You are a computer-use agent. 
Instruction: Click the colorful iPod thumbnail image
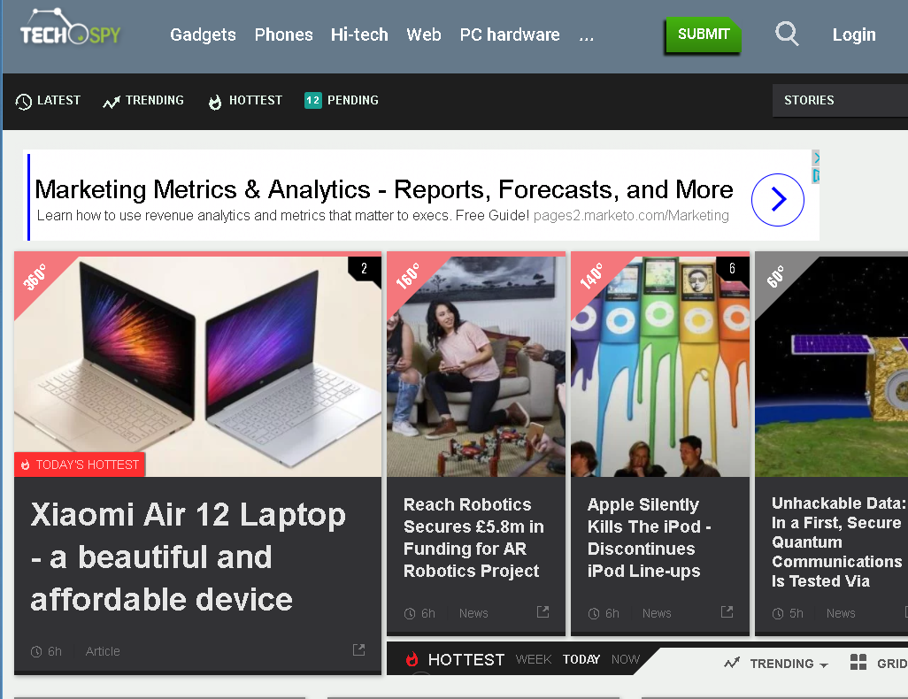pyautogui.click(x=659, y=365)
